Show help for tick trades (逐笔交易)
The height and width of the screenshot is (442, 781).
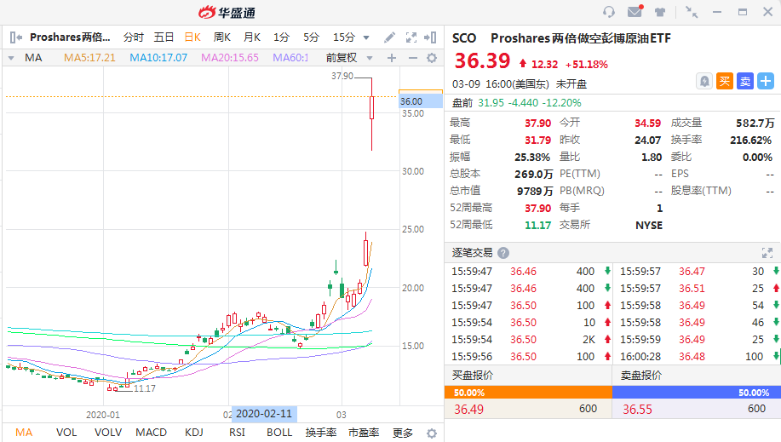(503, 253)
